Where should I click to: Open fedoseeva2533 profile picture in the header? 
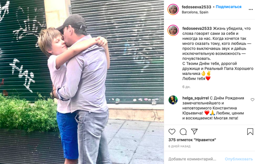173,9
